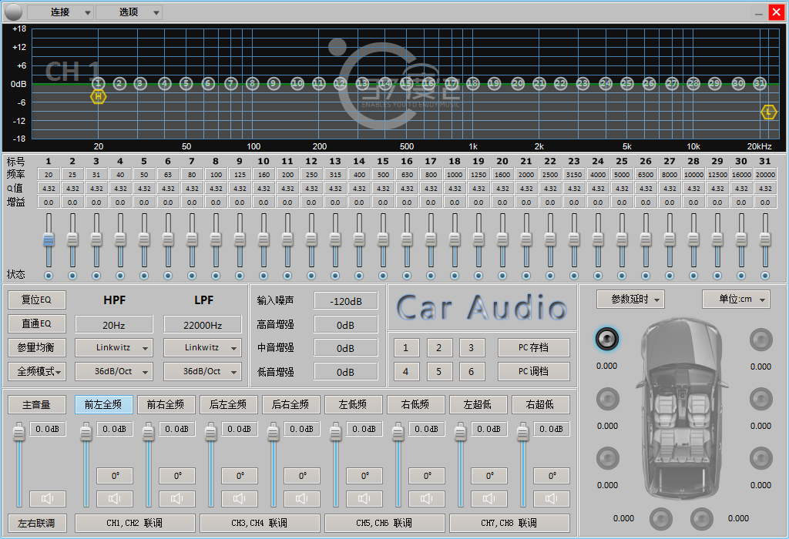Switch to 前左全频 channel tab
Screen dimensions: 789x539
pos(104,404)
